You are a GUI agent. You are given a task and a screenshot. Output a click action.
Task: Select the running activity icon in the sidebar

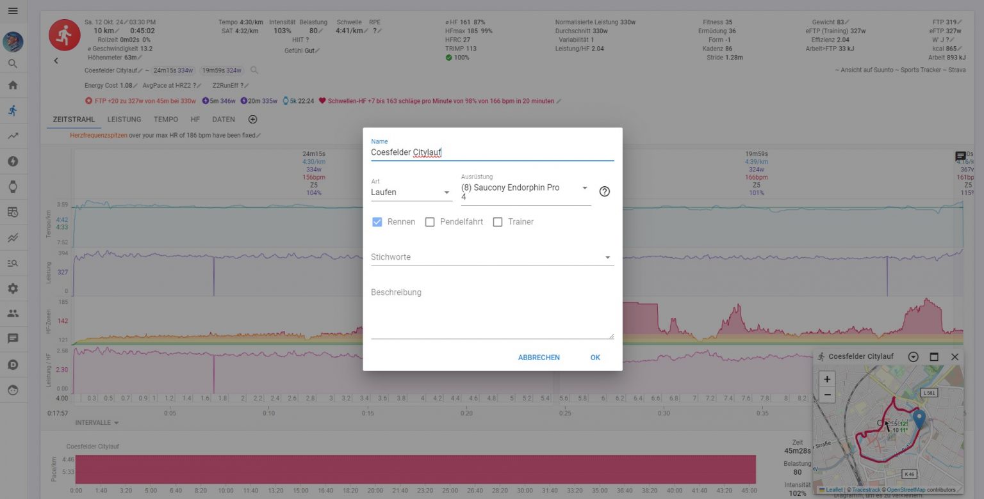tap(13, 110)
